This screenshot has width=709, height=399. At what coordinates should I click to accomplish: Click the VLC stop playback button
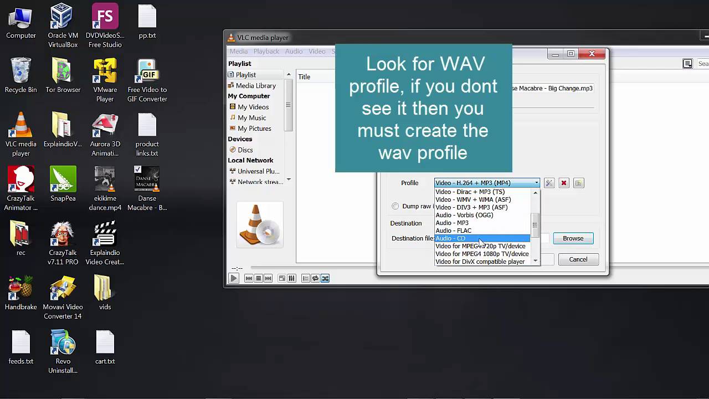(258, 278)
